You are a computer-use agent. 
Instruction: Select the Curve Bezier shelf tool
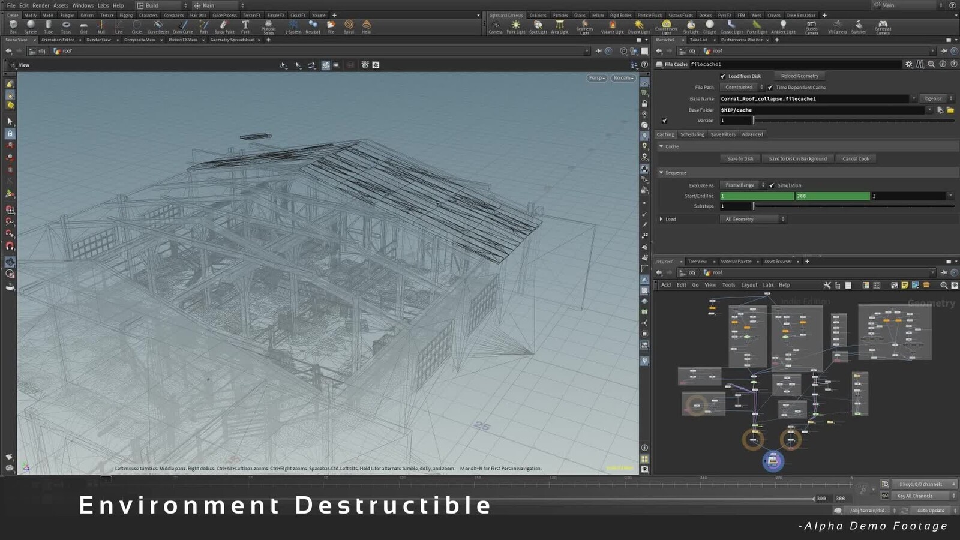point(158,26)
